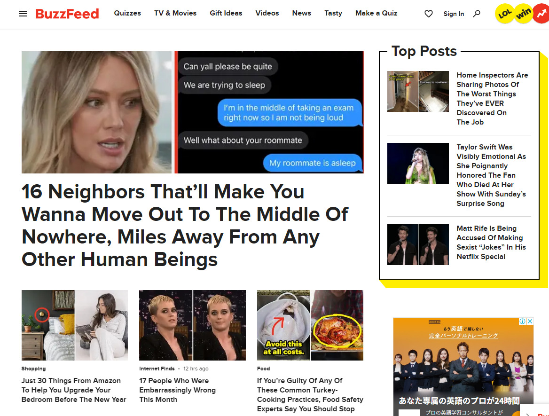Click the red trending arrow badge
Image resolution: width=549 pixels, height=416 pixels.
click(x=541, y=14)
